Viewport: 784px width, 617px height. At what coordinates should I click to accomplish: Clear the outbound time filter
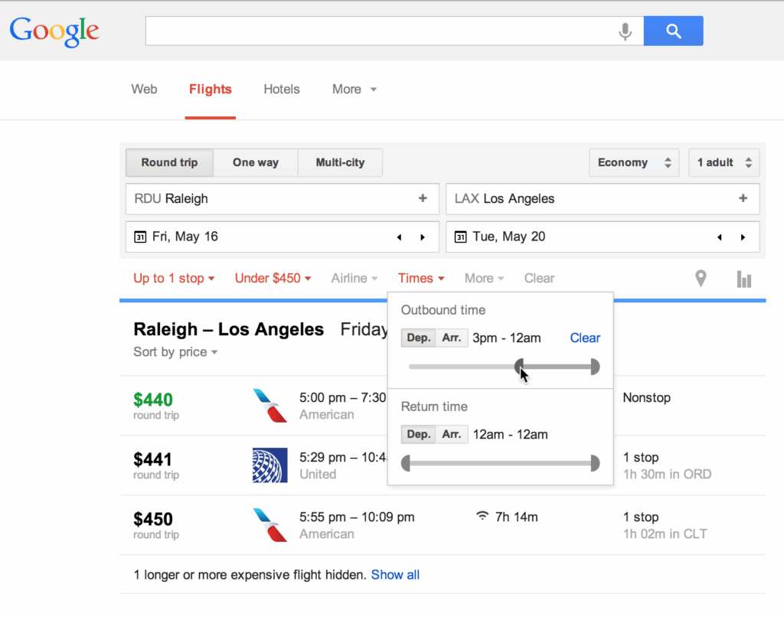[585, 338]
